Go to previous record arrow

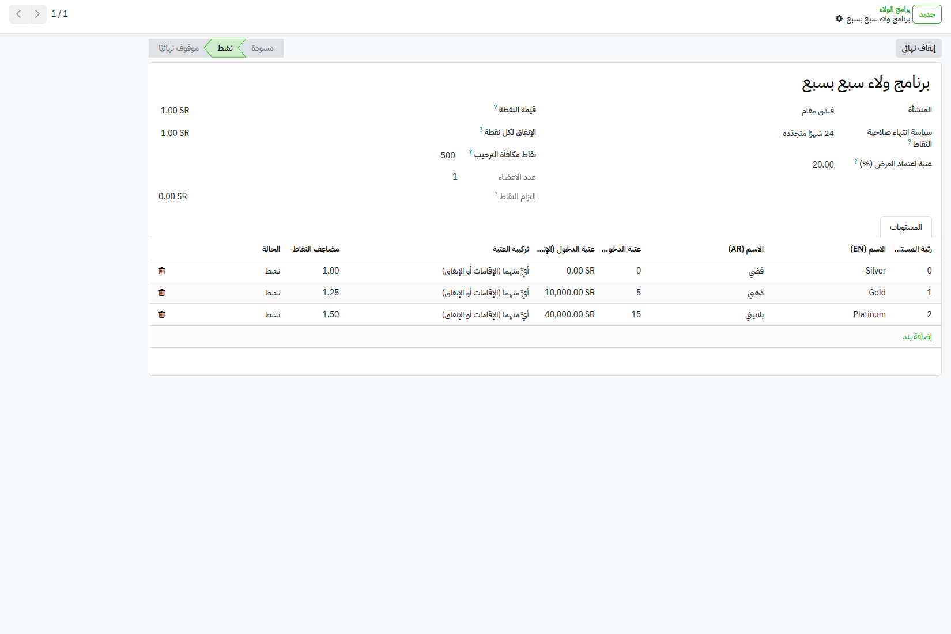tap(18, 14)
